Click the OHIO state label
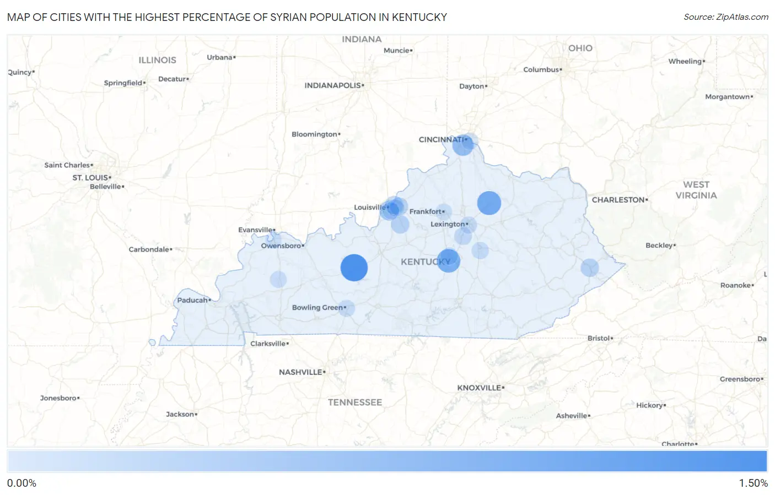Image resolution: width=775 pixels, height=495 pixels. 580,48
